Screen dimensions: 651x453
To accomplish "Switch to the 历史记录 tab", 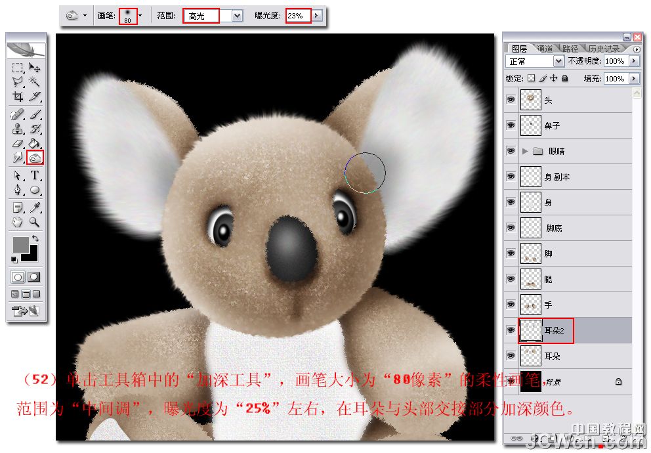I will (604, 49).
